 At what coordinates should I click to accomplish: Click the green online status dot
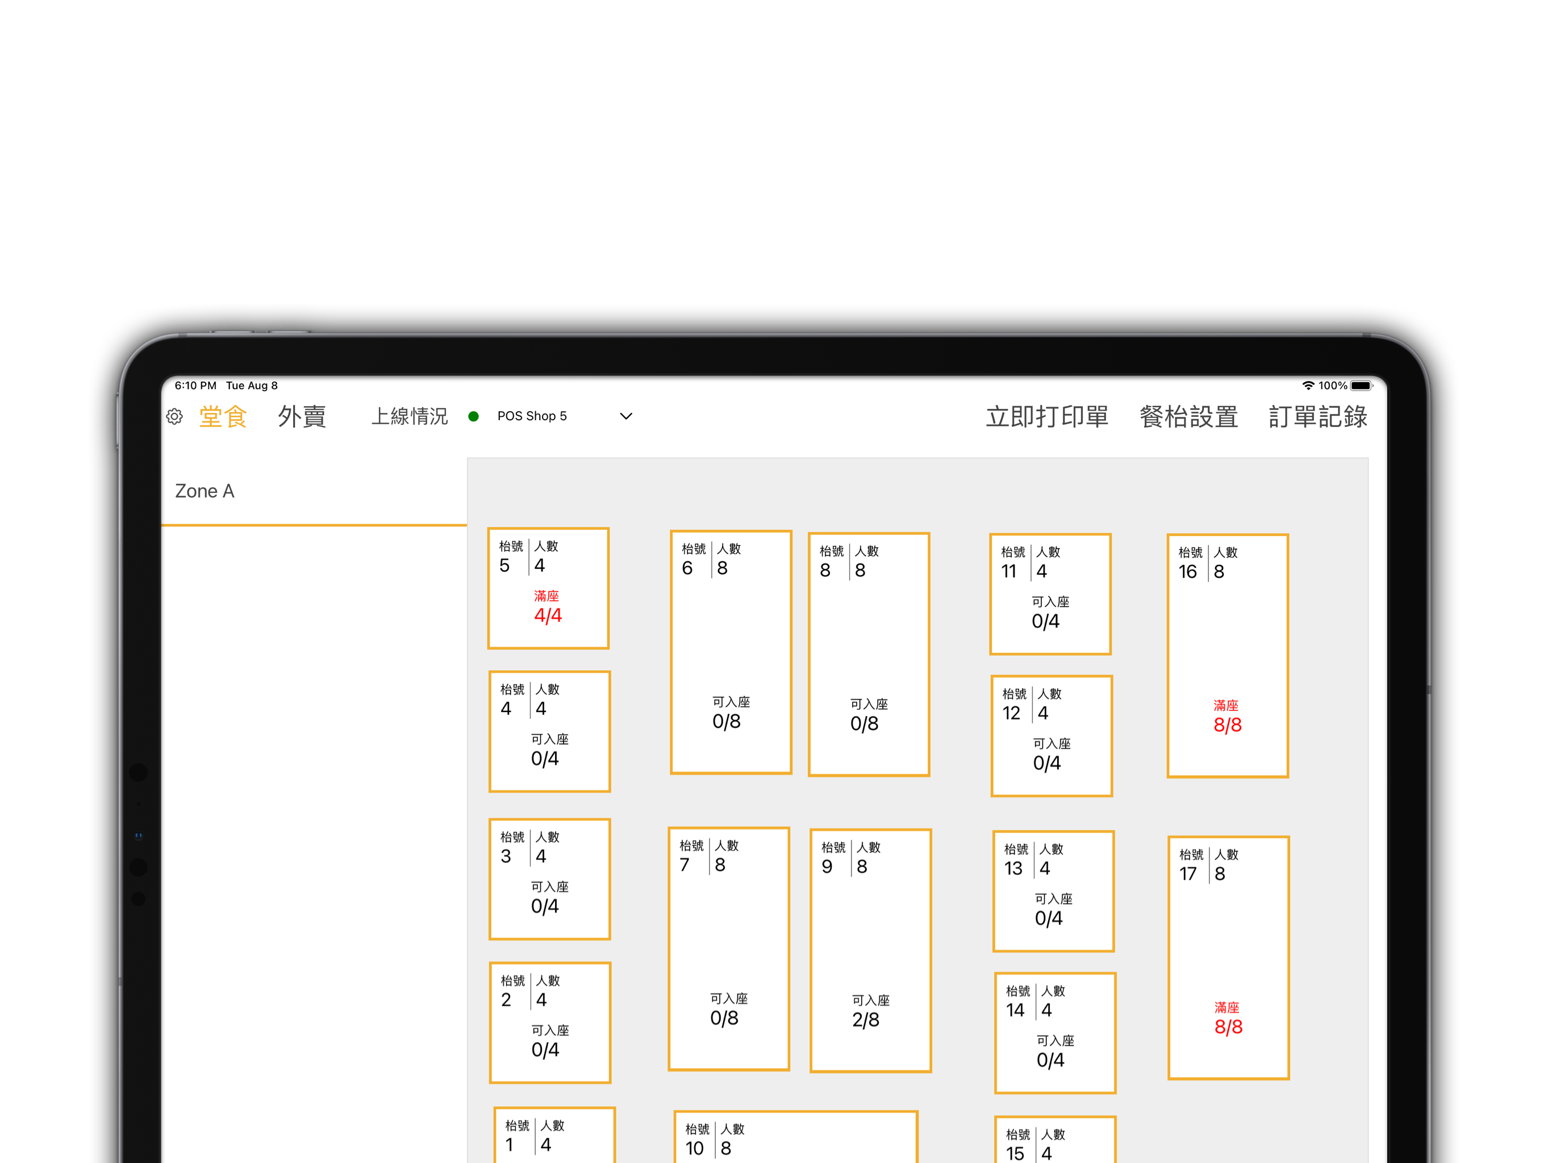click(474, 417)
